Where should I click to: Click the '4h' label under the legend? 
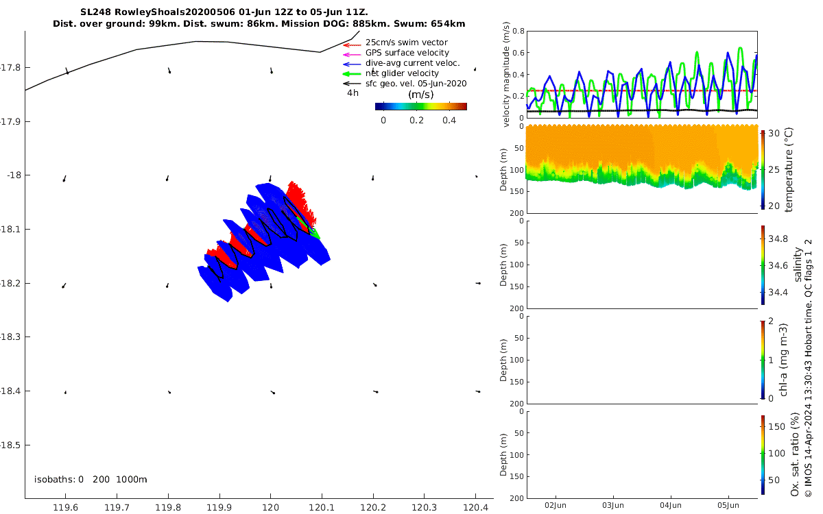tap(353, 93)
